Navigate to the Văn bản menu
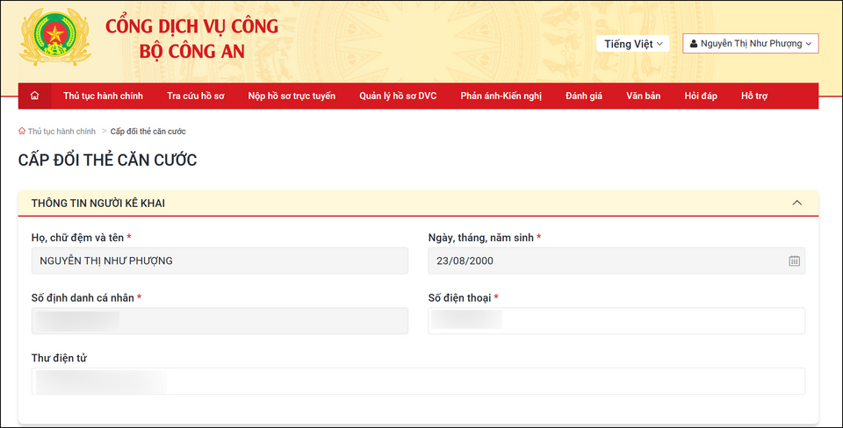843x428 pixels. [x=643, y=96]
